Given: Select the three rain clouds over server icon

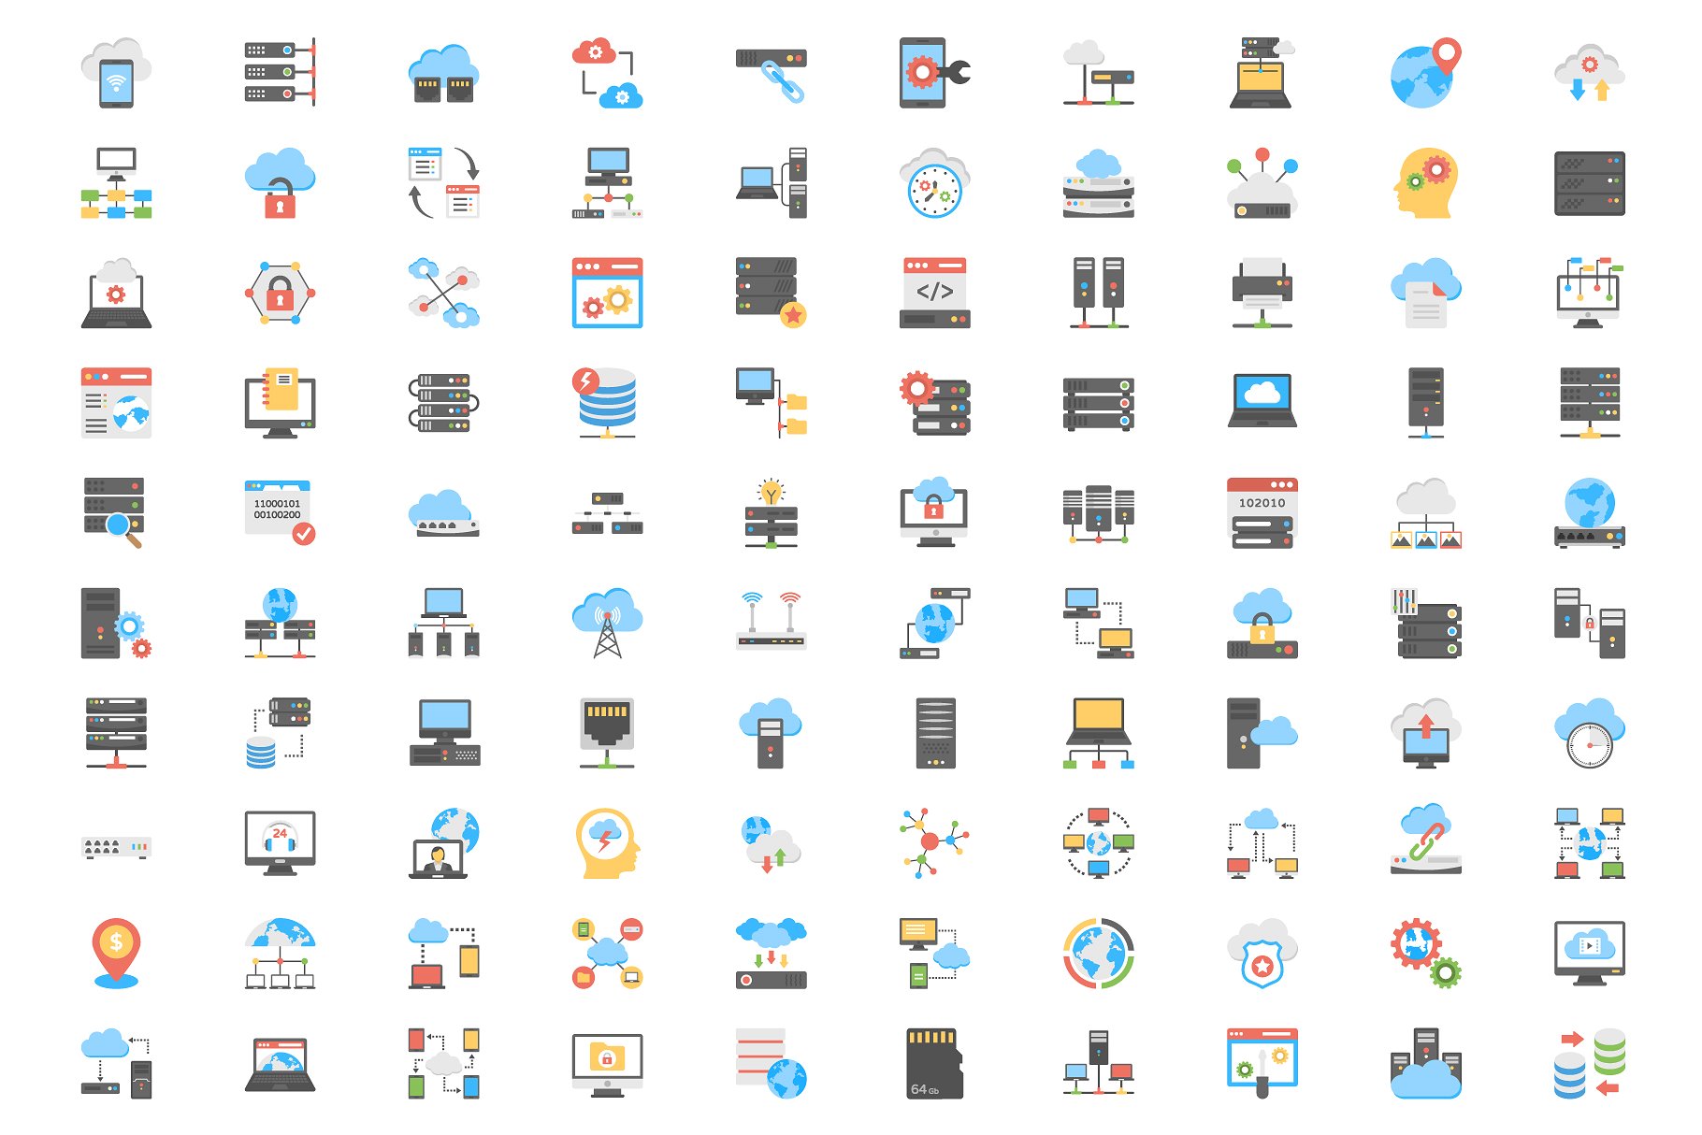Looking at the screenshot, I should 772,953.
